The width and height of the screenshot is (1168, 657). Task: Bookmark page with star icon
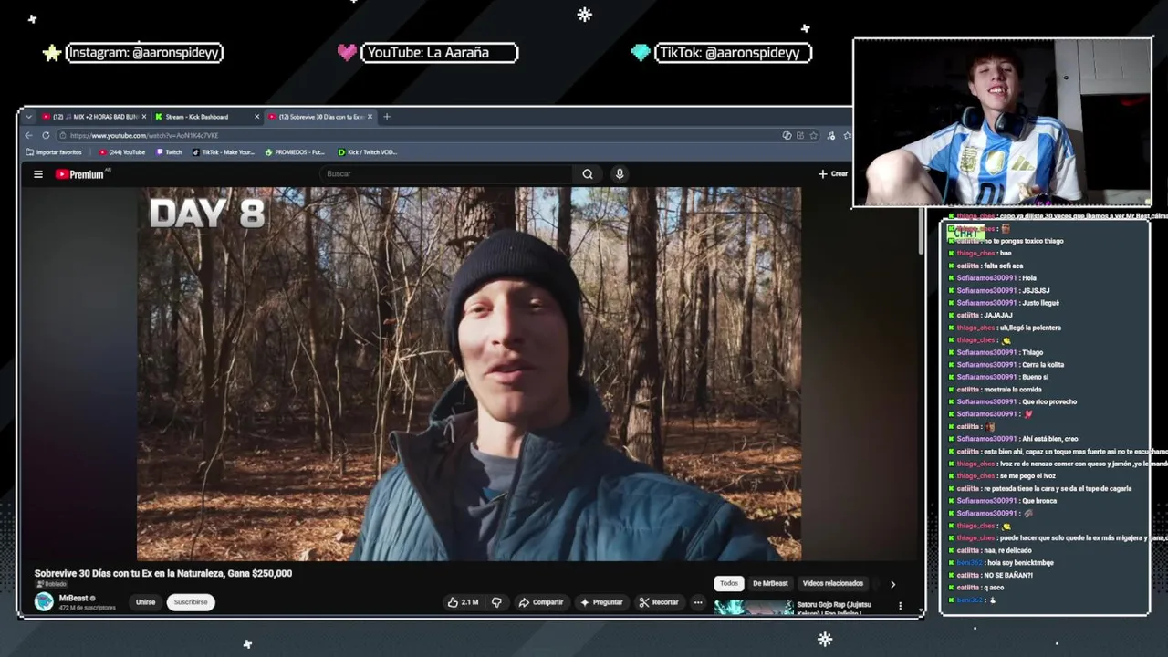[813, 135]
